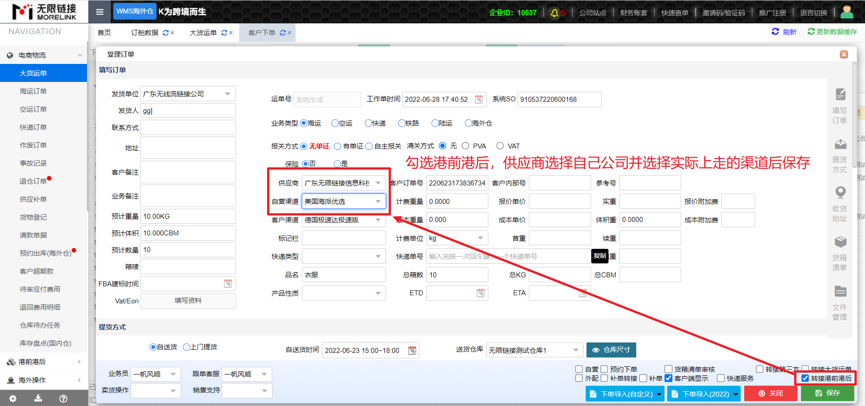This screenshot has height=406, width=865.
Task: Open the notification bell icon
Action: [555, 13]
